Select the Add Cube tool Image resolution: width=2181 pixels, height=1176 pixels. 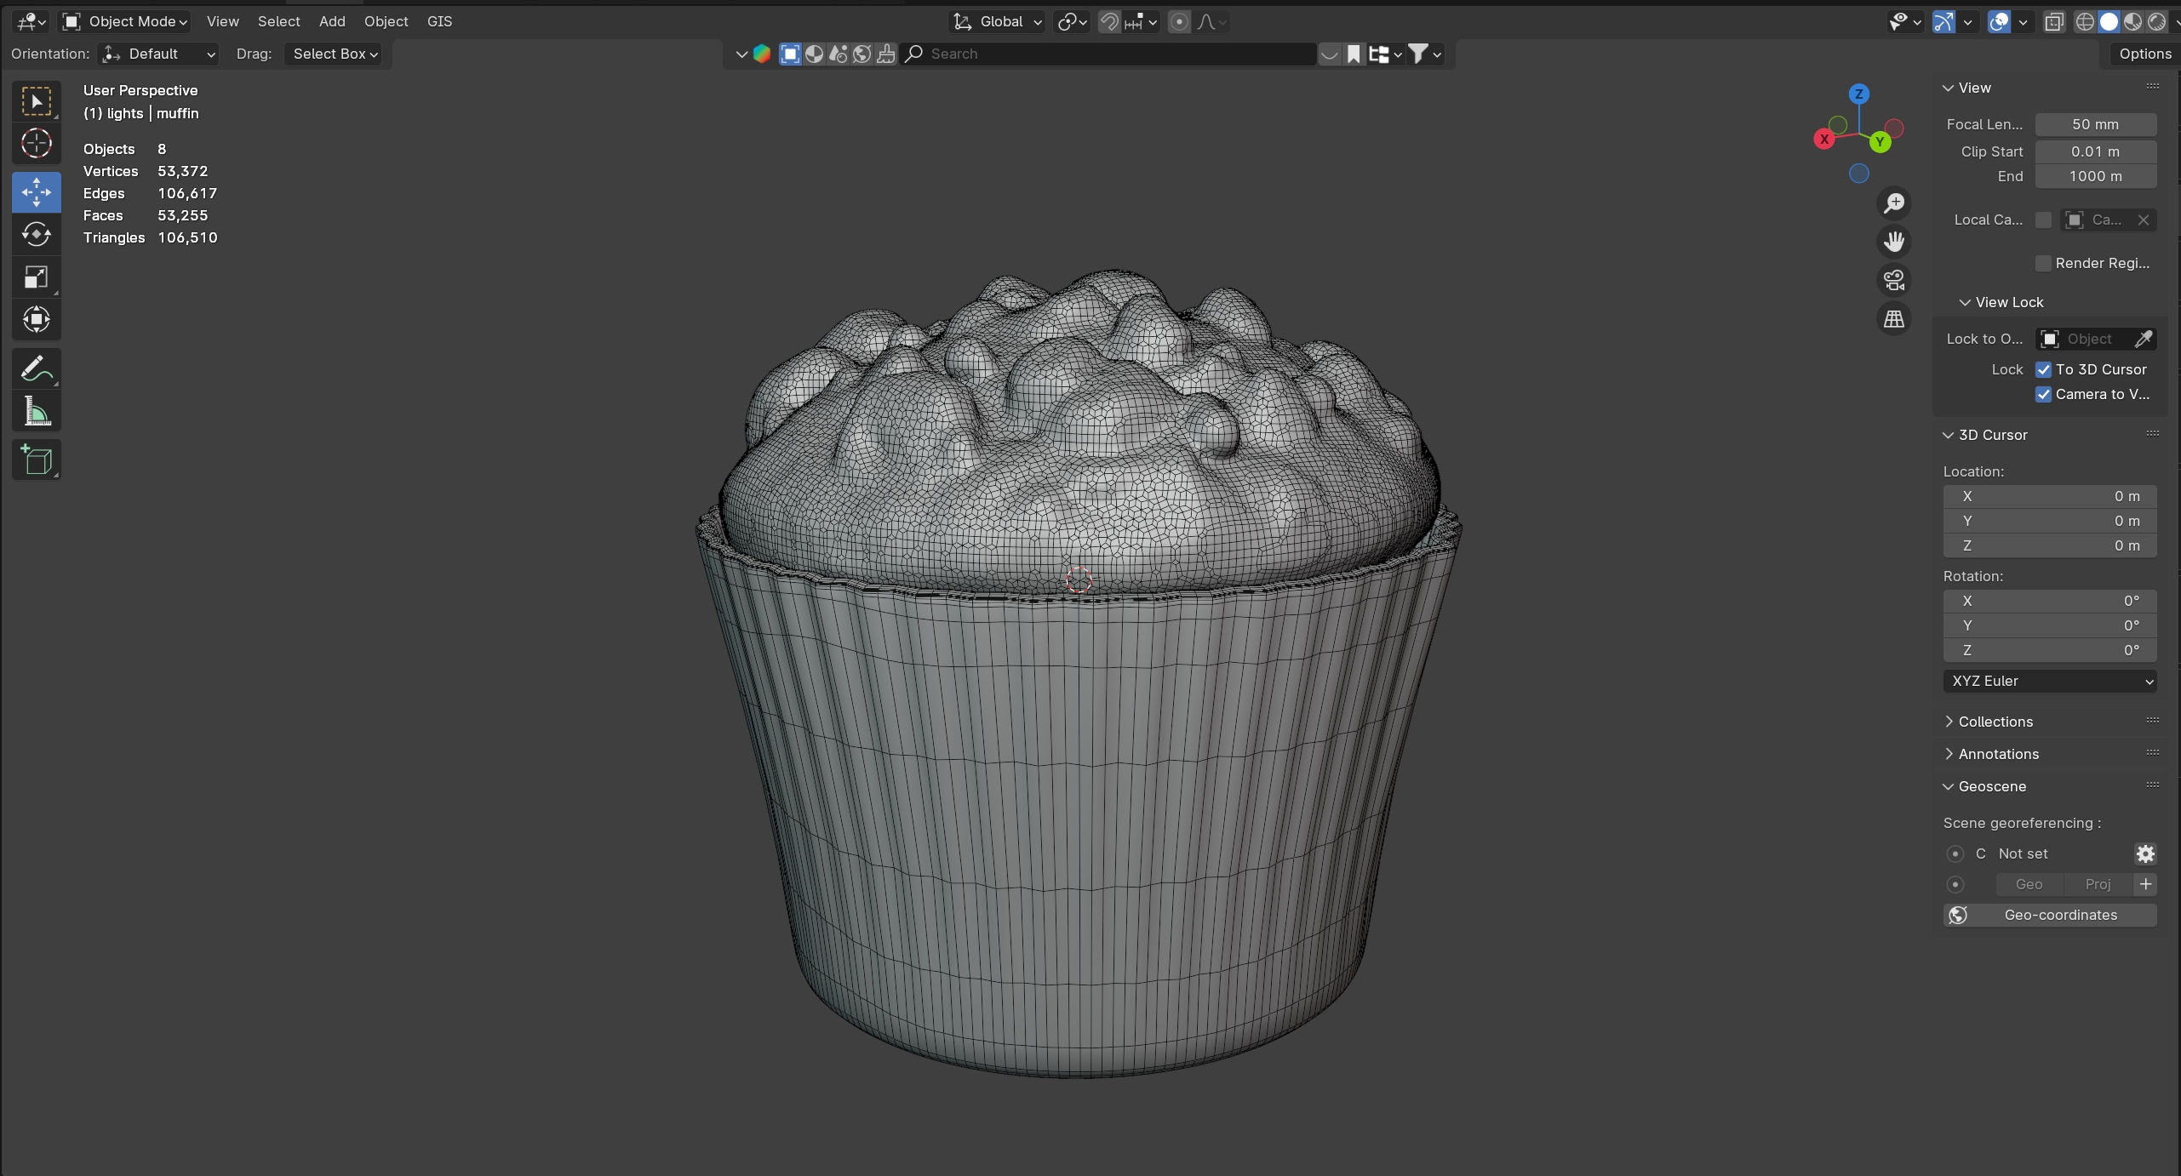(x=36, y=460)
